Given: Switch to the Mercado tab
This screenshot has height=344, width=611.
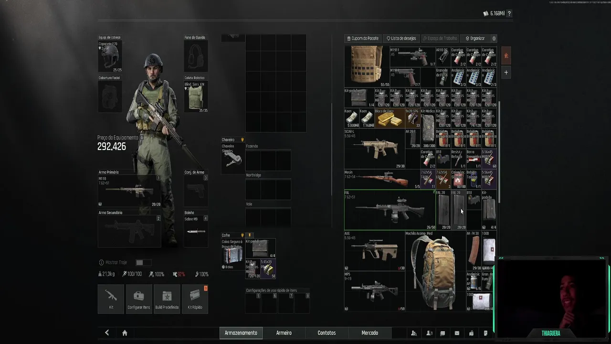Looking at the screenshot, I should [370, 333].
